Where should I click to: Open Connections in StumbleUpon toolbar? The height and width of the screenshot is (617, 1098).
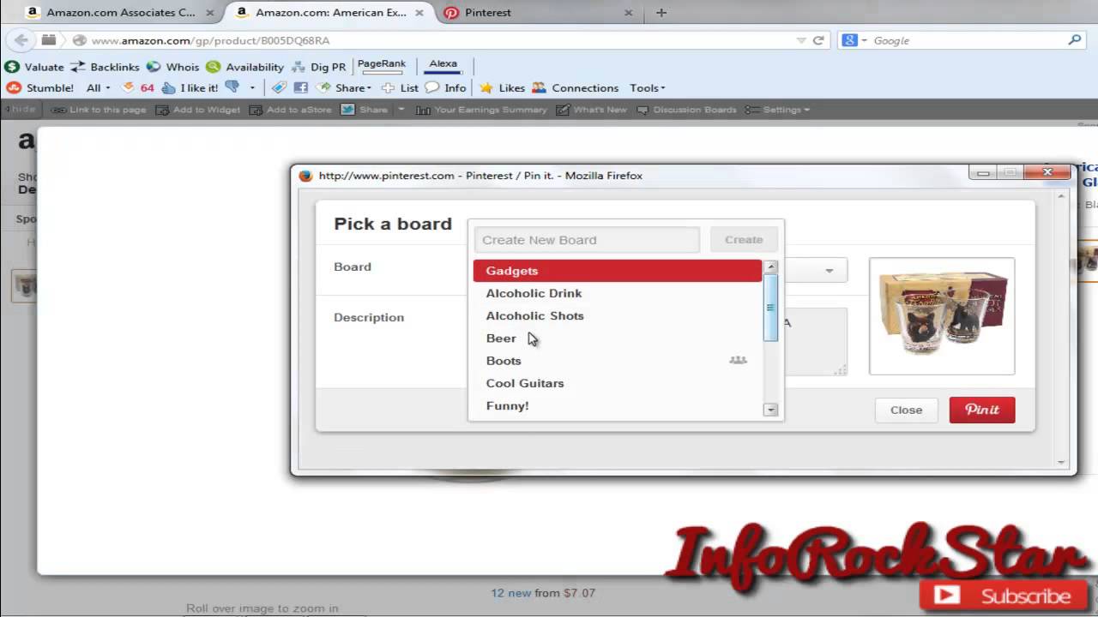(575, 87)
